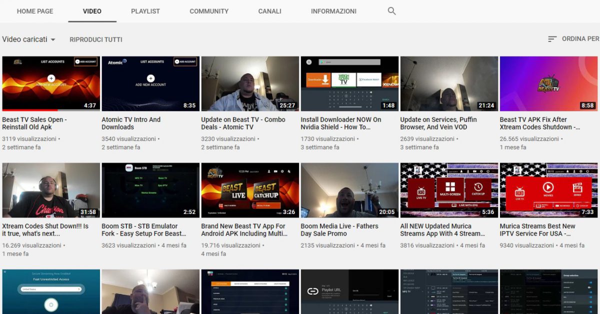Open the Boom STB emulator video thumbnail
This screenshot has width=600, height=314.
pos(150,190)
